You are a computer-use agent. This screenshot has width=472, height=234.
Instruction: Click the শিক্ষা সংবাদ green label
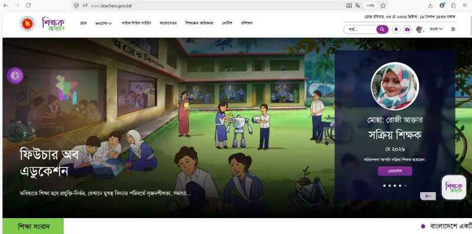coord(33,226)
